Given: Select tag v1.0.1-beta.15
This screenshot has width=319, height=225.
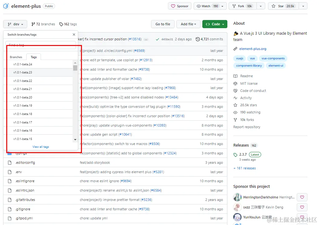Looking at the screenshot, I should [38, 139].
